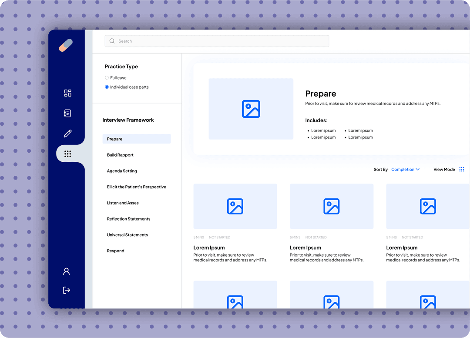Open the first Lorem Ipsum card thumbnail
The height and width of the screenshot is (338, 470).
click(235, 206)
